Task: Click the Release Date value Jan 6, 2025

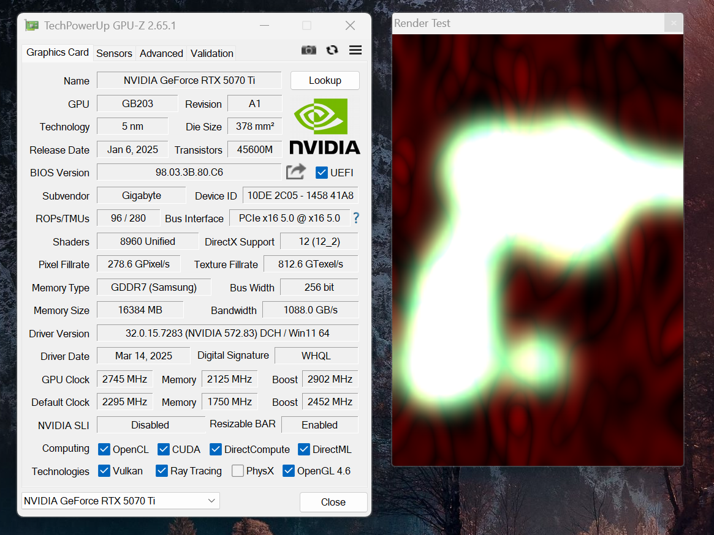Action: (132, 150)
